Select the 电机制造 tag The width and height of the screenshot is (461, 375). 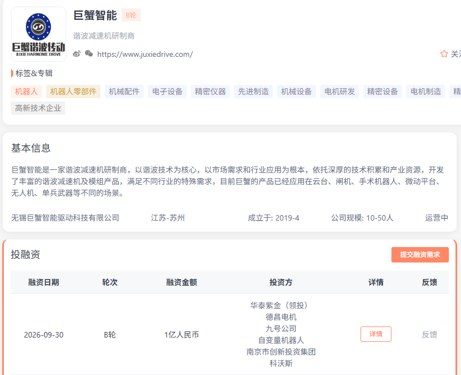426,92
